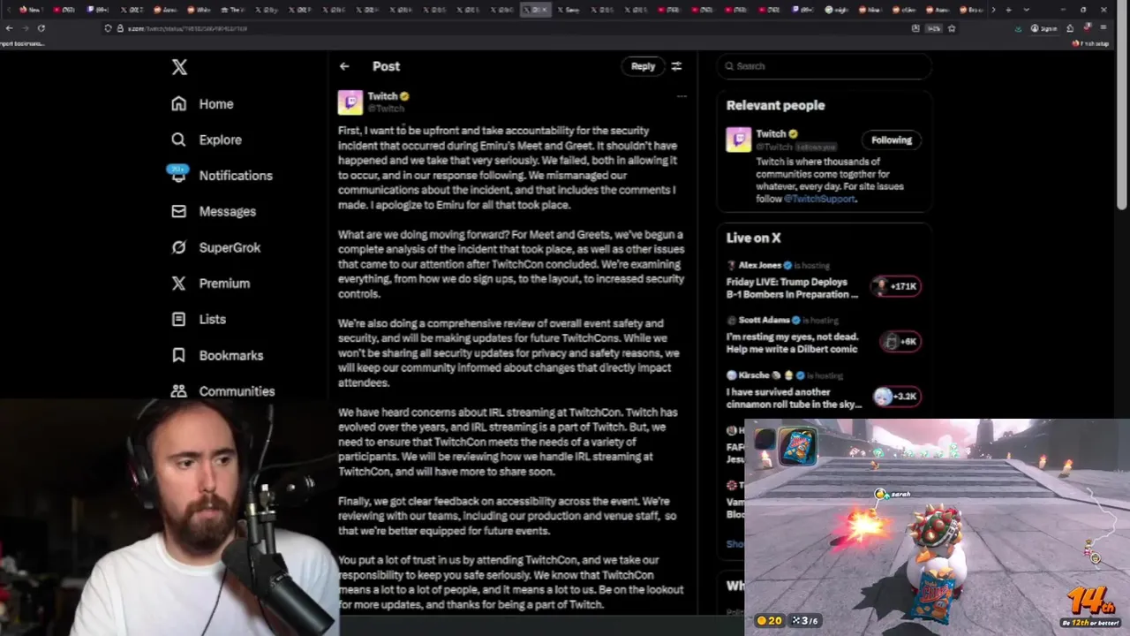
Task: Click the Lists label in sidebar
Action: pyautogui.click(x=212, y=320)
